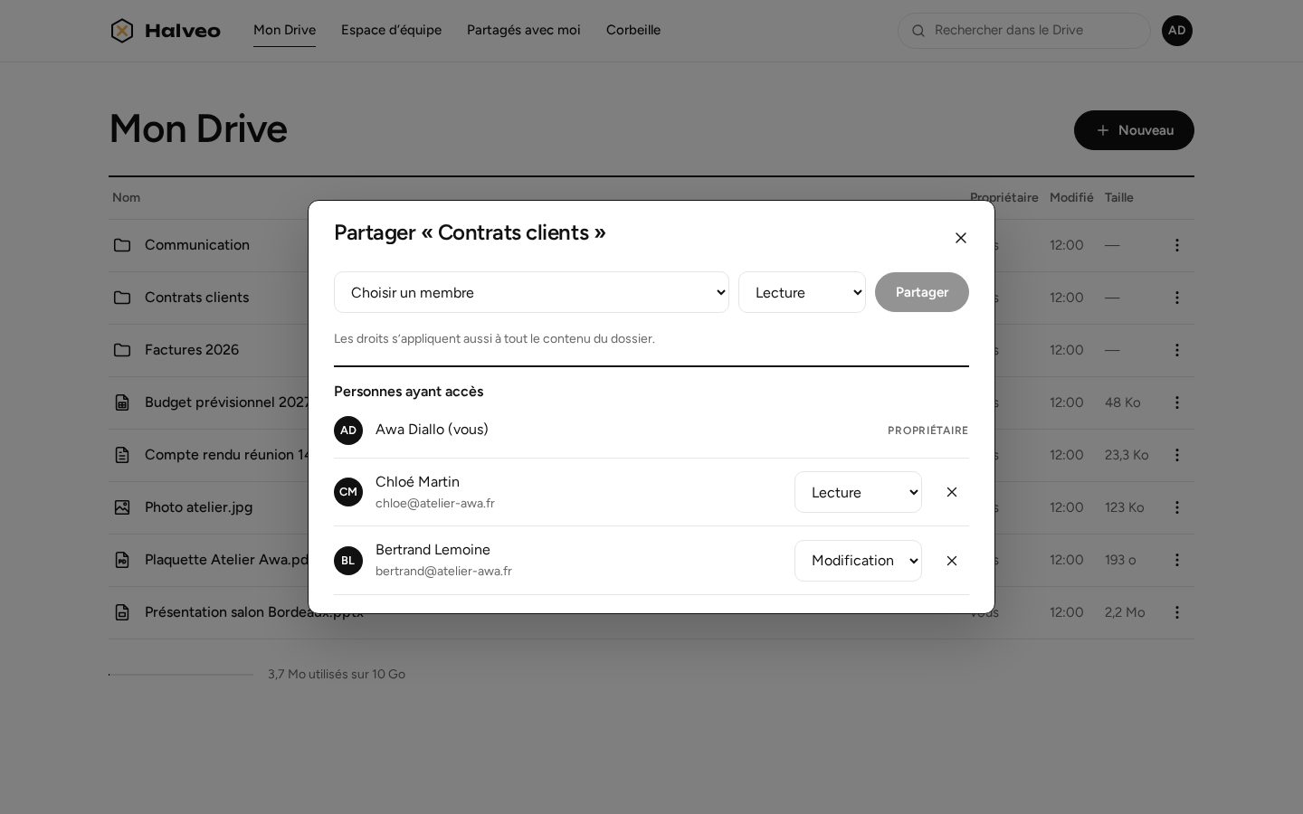This screenshot has width=1303, height=814.
Task: Focus the 'Rechercher dans le Drive' field
Action: coord(1024,31)
